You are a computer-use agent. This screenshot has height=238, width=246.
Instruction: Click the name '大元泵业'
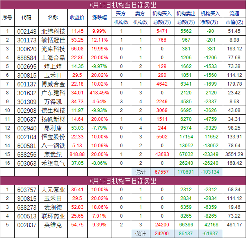[x=53, y=190]
